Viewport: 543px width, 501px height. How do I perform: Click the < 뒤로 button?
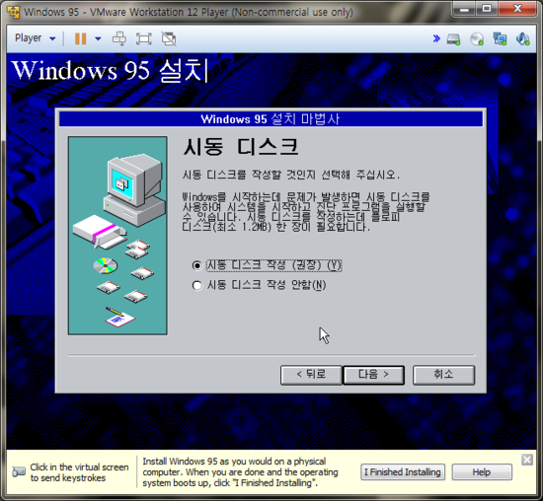coord(311,375)
